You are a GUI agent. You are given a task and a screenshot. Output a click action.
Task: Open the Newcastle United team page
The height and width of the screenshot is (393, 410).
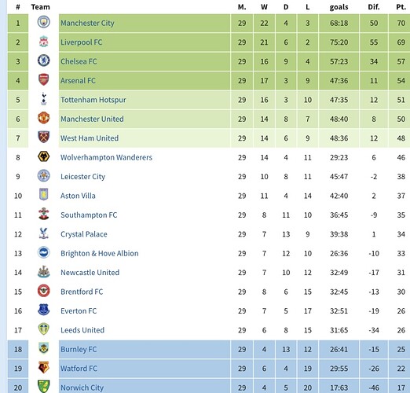90,273
